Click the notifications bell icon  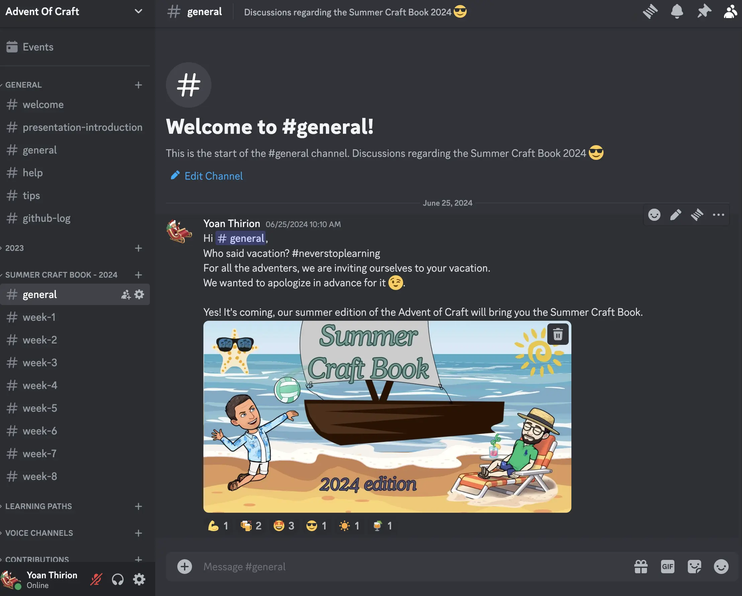677,12
